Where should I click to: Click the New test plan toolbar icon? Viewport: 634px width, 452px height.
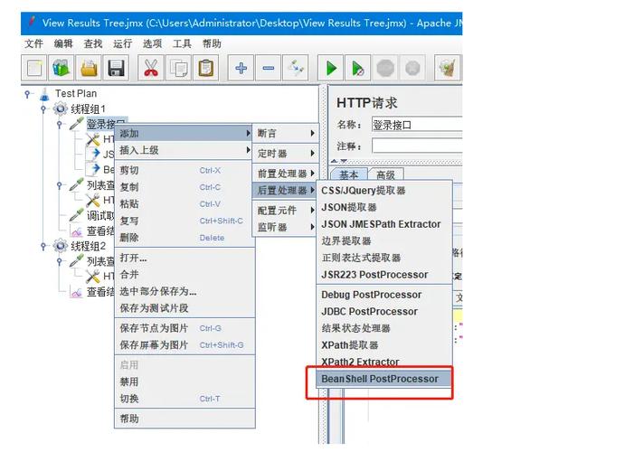(34, 68)
